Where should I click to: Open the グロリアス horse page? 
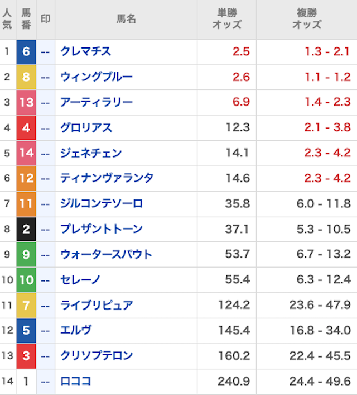(x=86, y=128)
